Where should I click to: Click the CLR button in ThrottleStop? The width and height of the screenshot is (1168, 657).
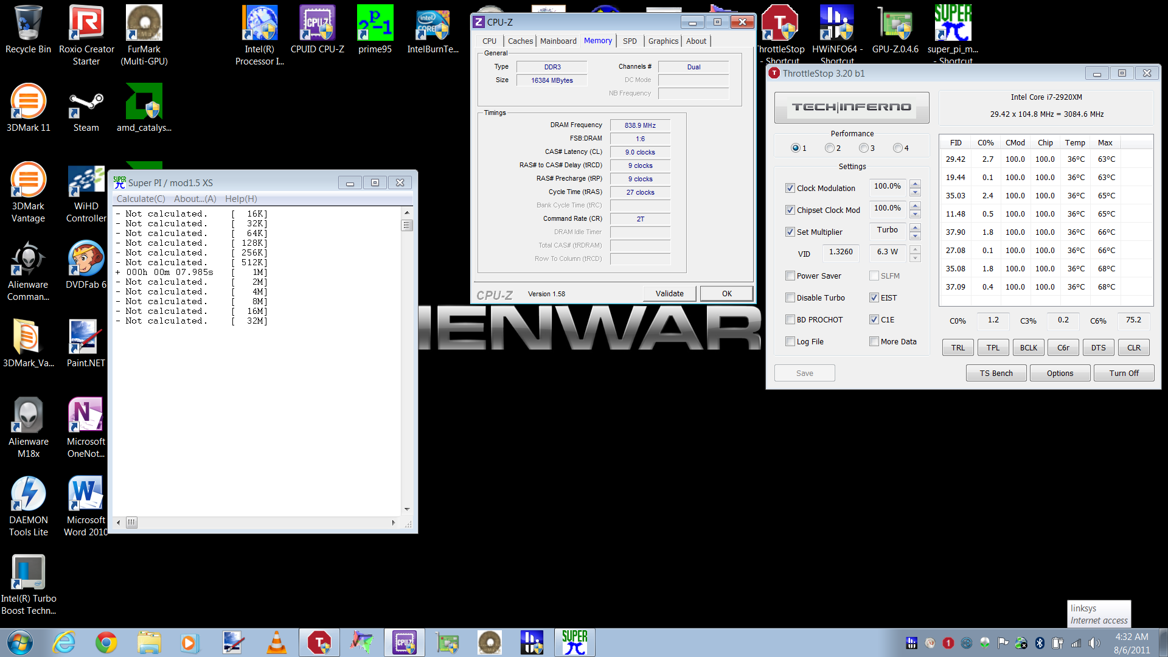click(1134, 347)
